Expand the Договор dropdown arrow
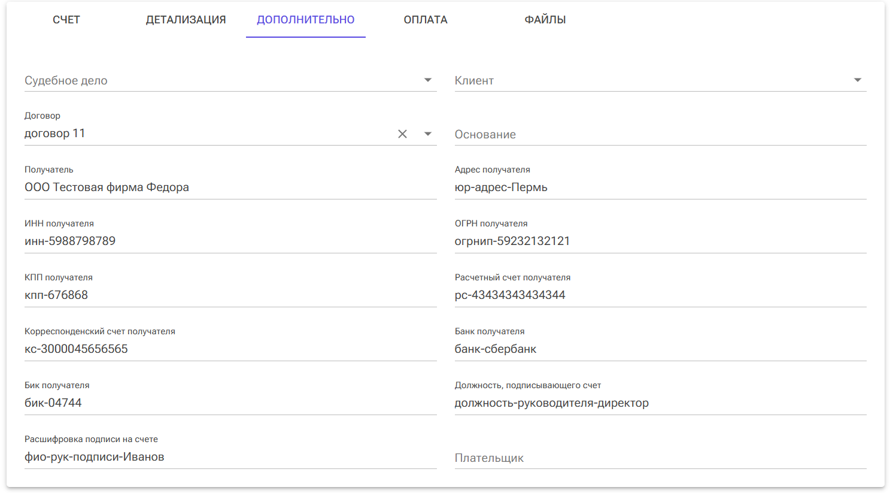This screenshot has height=493, width=890. pyautogui.click(x=427, y=134)
